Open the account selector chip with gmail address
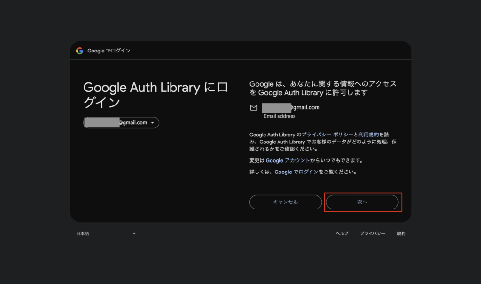Viewport: 481px width, 284px height. click(x=121, y=123)
